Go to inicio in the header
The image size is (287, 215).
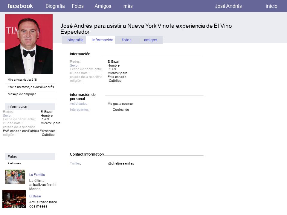coord(271,6)
